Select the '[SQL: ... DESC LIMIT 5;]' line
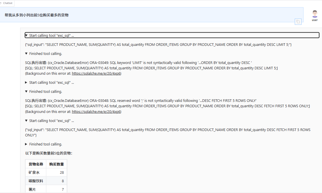 (151, 68)
